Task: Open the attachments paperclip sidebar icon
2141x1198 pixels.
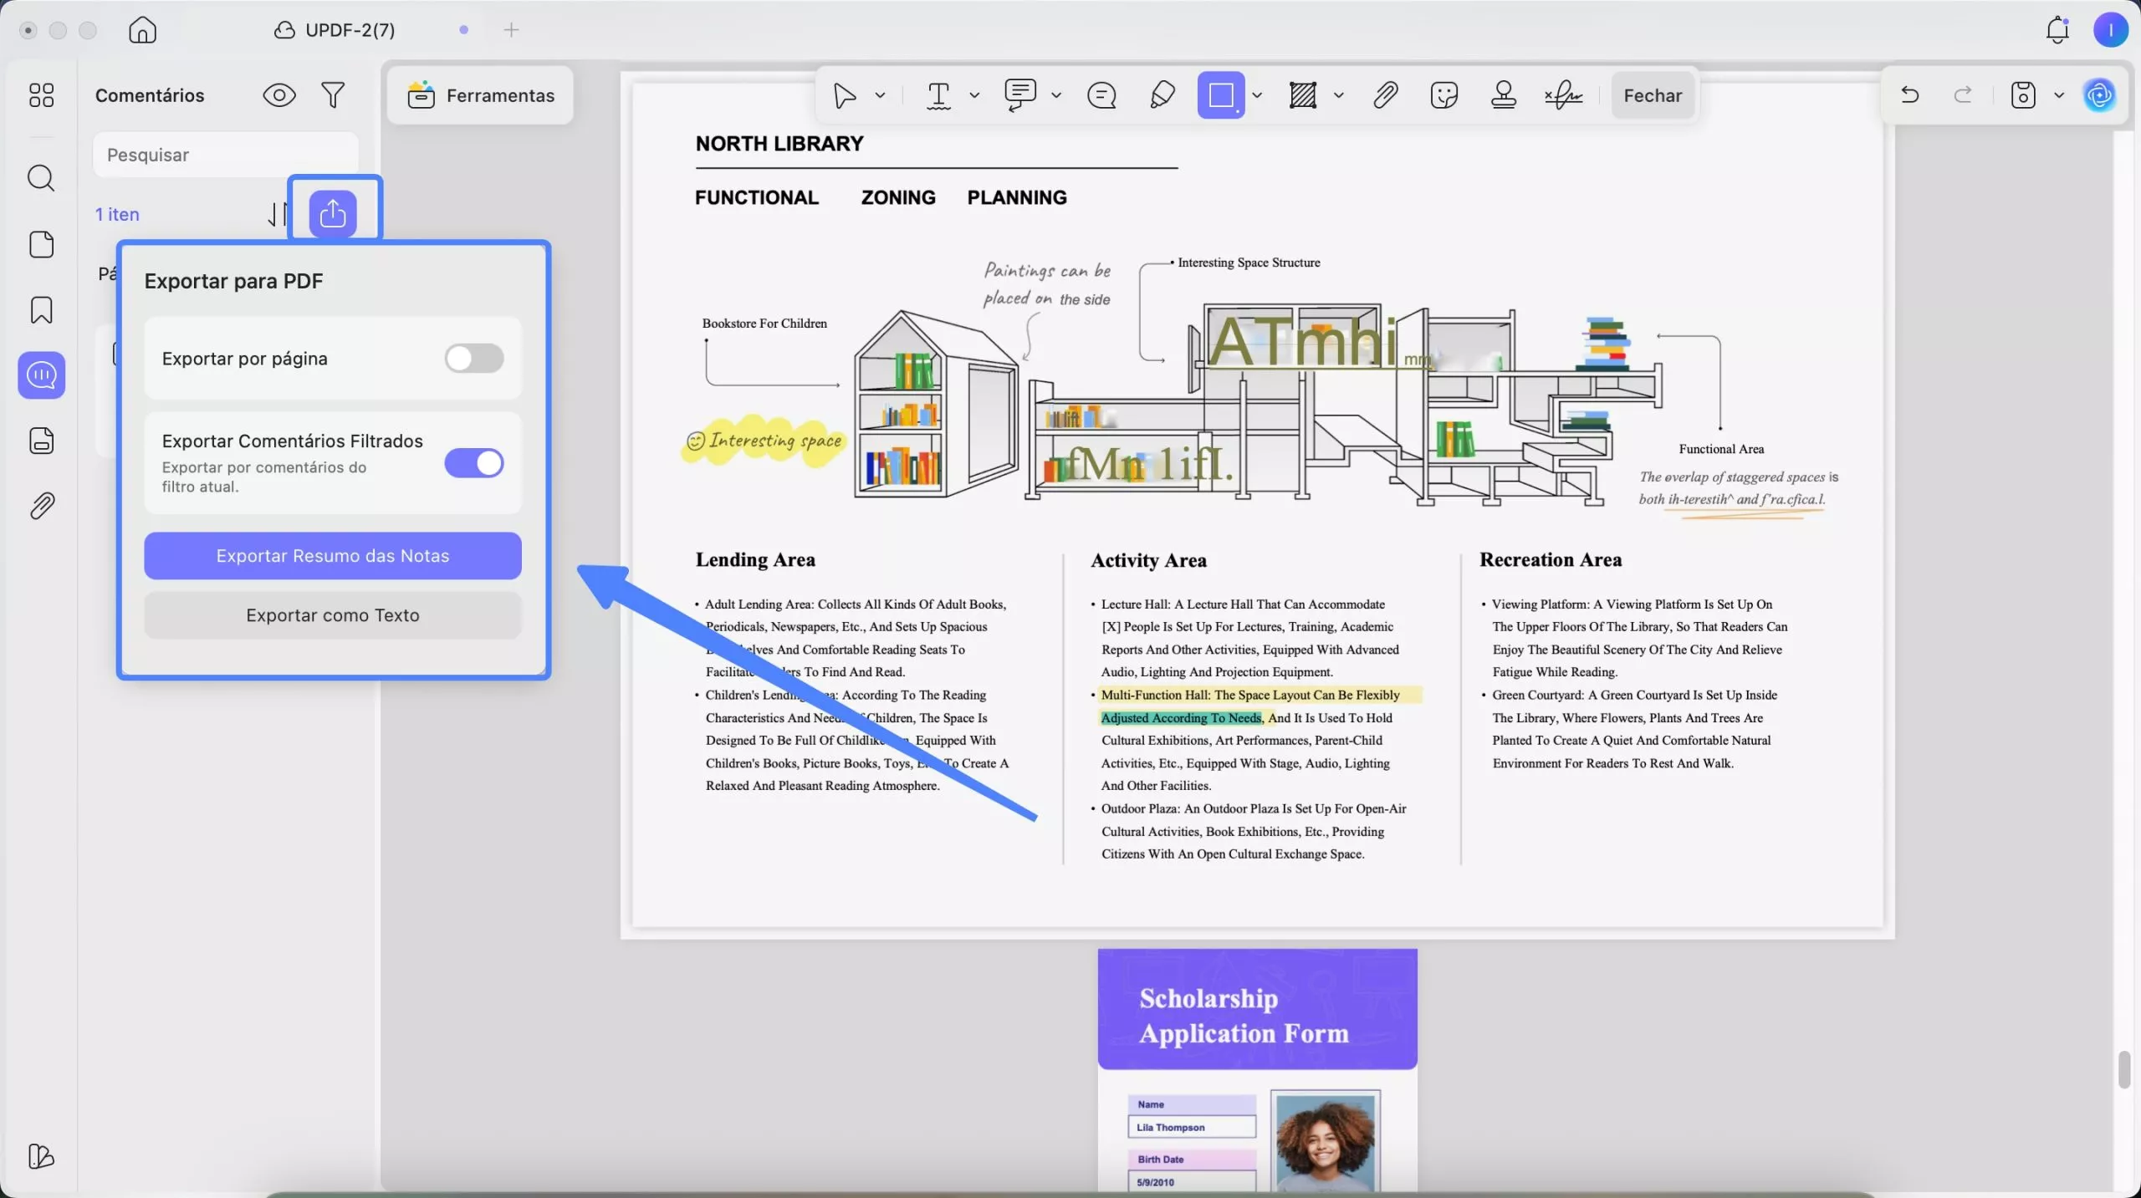Action: pos(41,506)
